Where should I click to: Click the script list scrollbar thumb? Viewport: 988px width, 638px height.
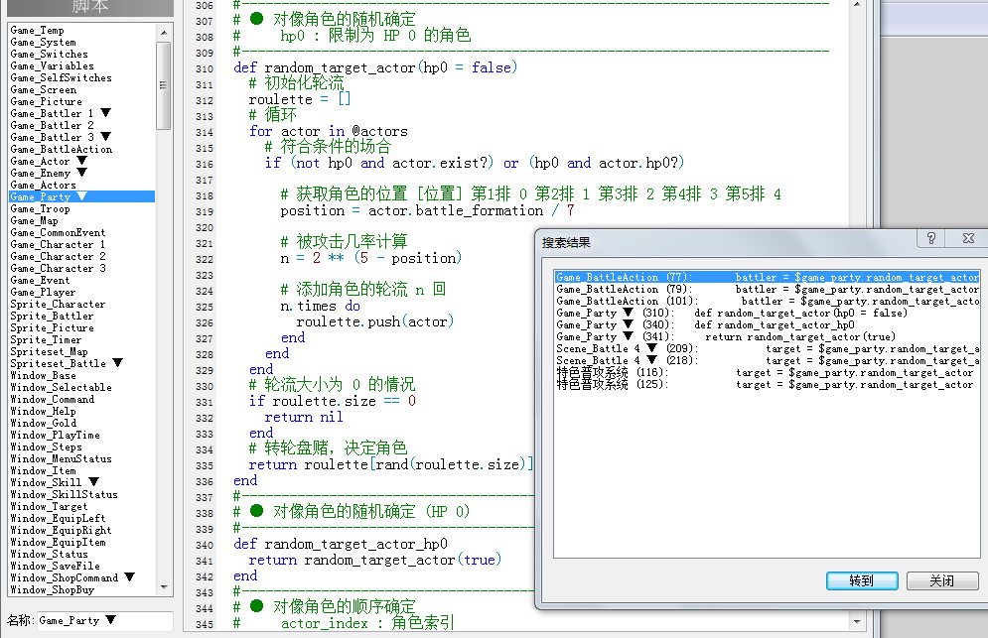click(164, 85)
